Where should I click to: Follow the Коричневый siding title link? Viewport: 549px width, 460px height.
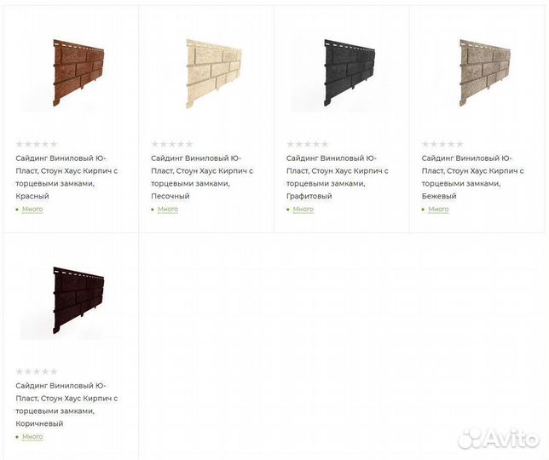tap(66, 404)
